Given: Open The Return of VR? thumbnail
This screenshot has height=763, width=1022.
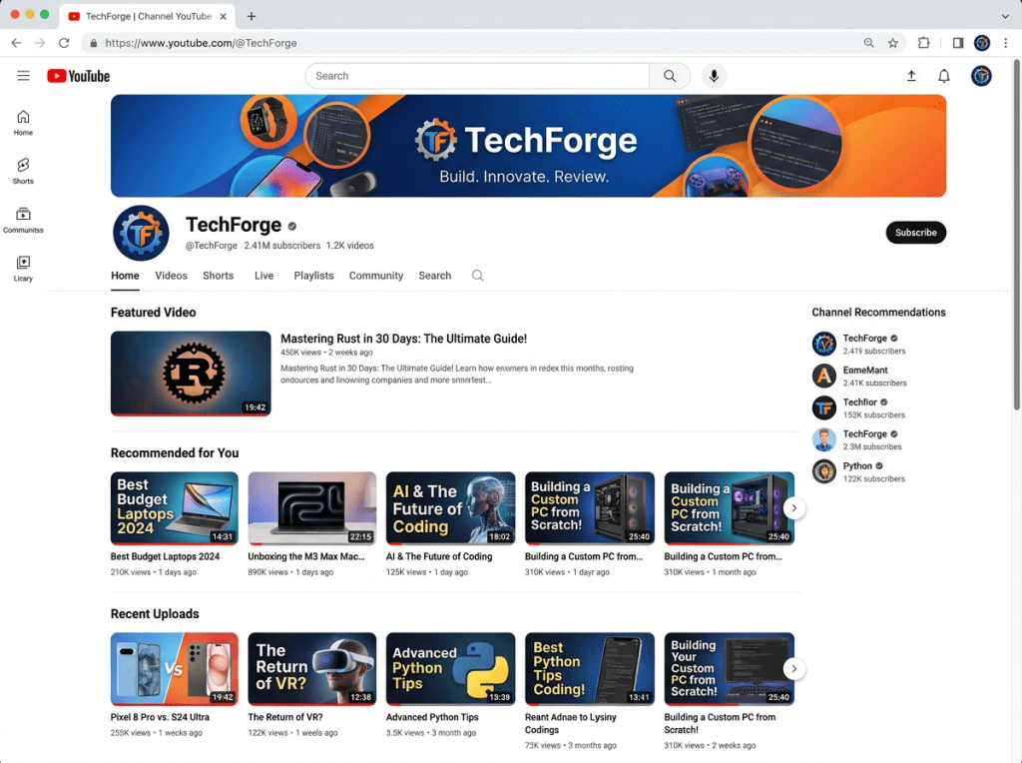Looking at the screenshot, I should pyautogui.click(x=312, y=668).
